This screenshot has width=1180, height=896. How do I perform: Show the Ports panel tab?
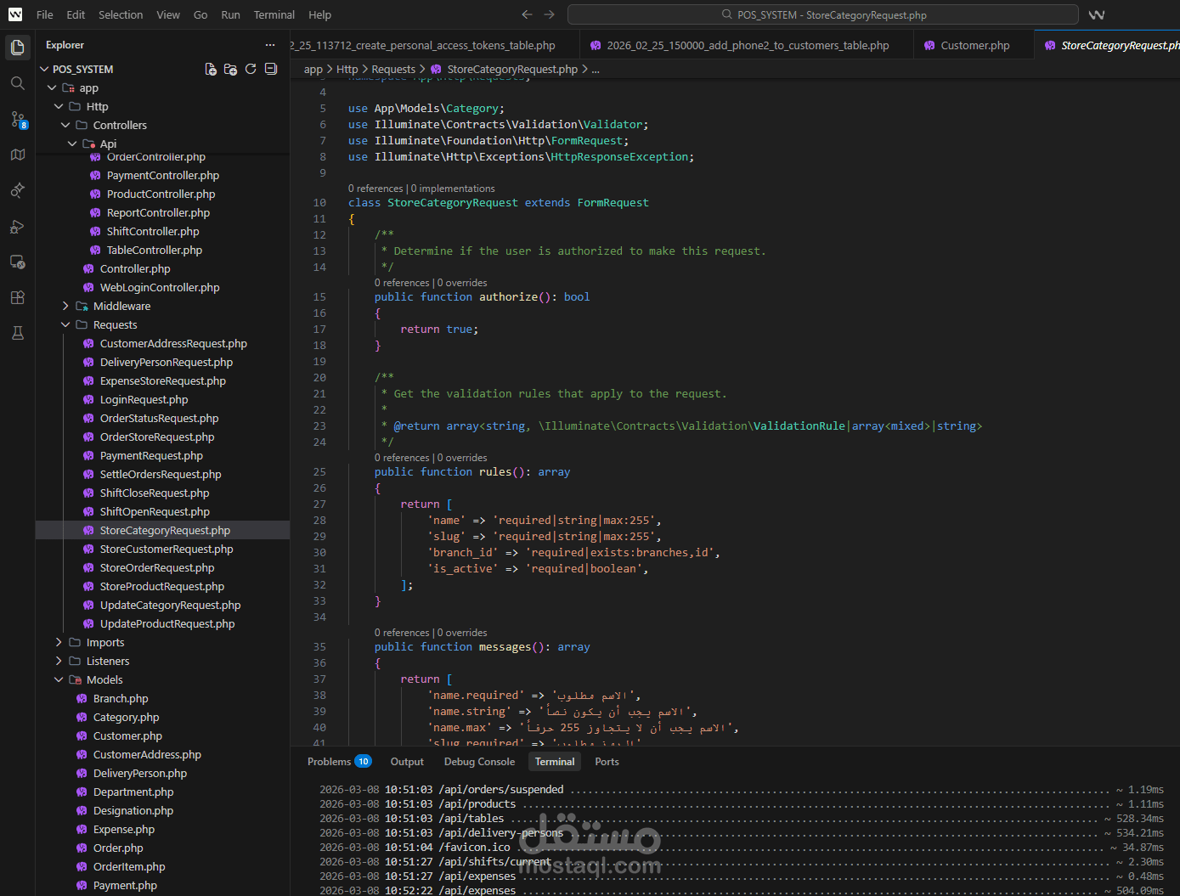tap(607, 762)
